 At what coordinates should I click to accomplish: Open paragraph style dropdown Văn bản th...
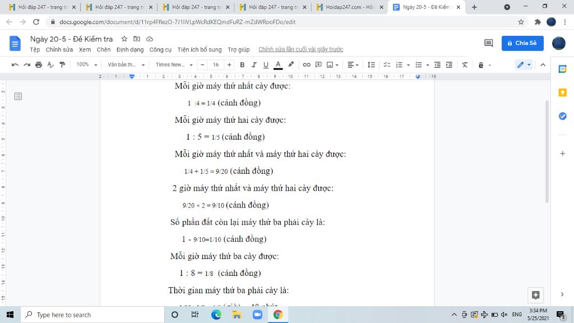pos(126,64)
